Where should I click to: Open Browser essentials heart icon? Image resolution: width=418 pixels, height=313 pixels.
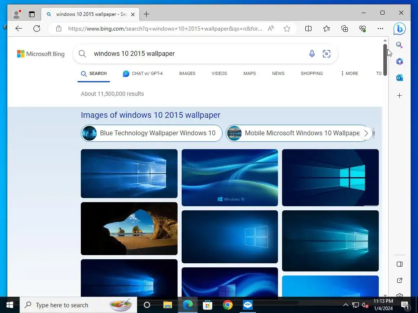(362, 29)
